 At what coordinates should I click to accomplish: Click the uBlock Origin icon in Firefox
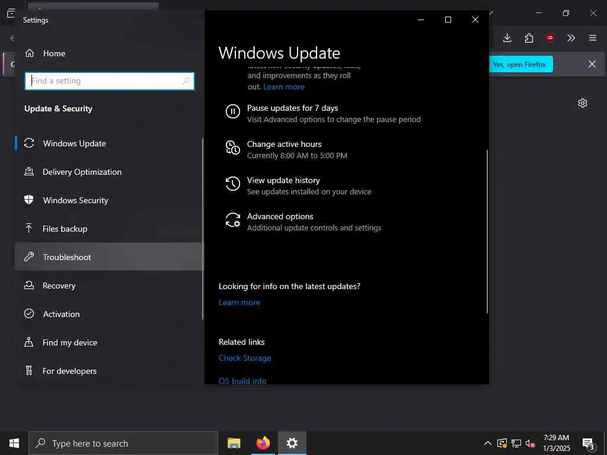click(x=550, y=38)
